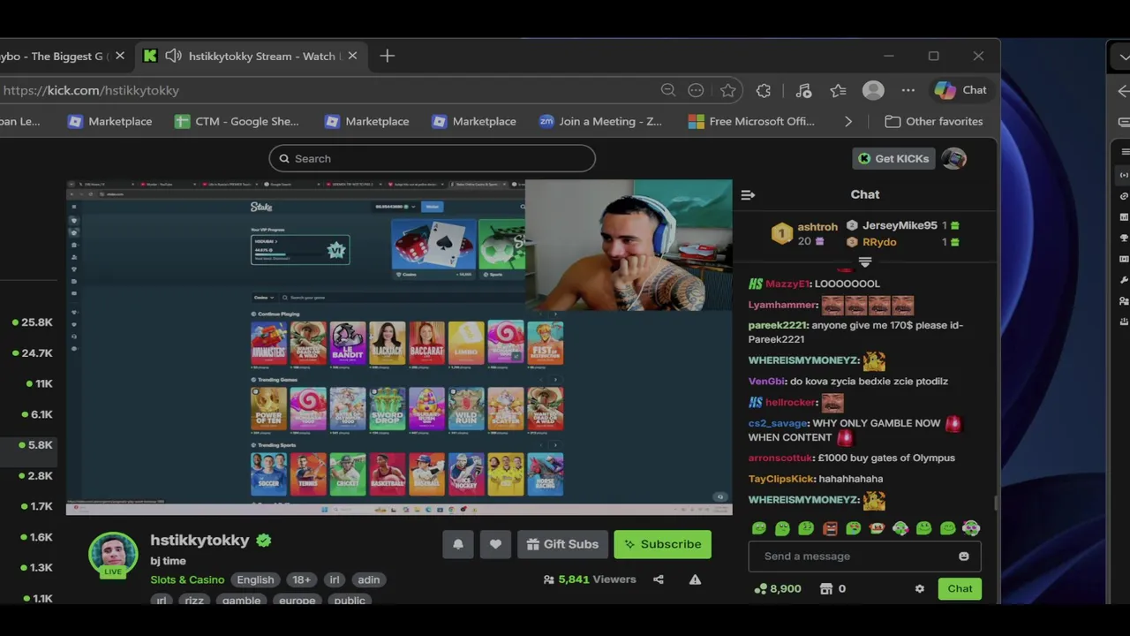Click the Get KICKs button
1130x636 pixels.
893,158
